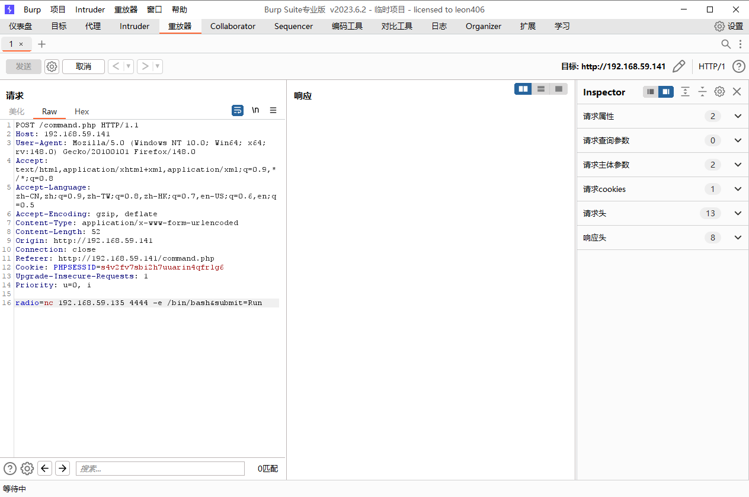Open the tab bar kebab menu
This screenshot has height=497, width=749.
click(x=740, y=44)
